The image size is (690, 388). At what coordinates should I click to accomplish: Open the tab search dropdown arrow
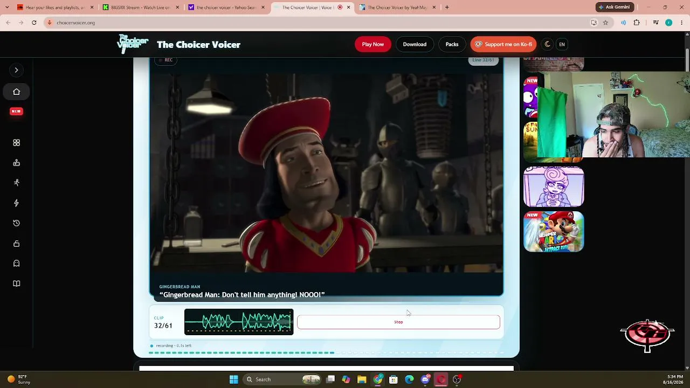pos(8,8)
